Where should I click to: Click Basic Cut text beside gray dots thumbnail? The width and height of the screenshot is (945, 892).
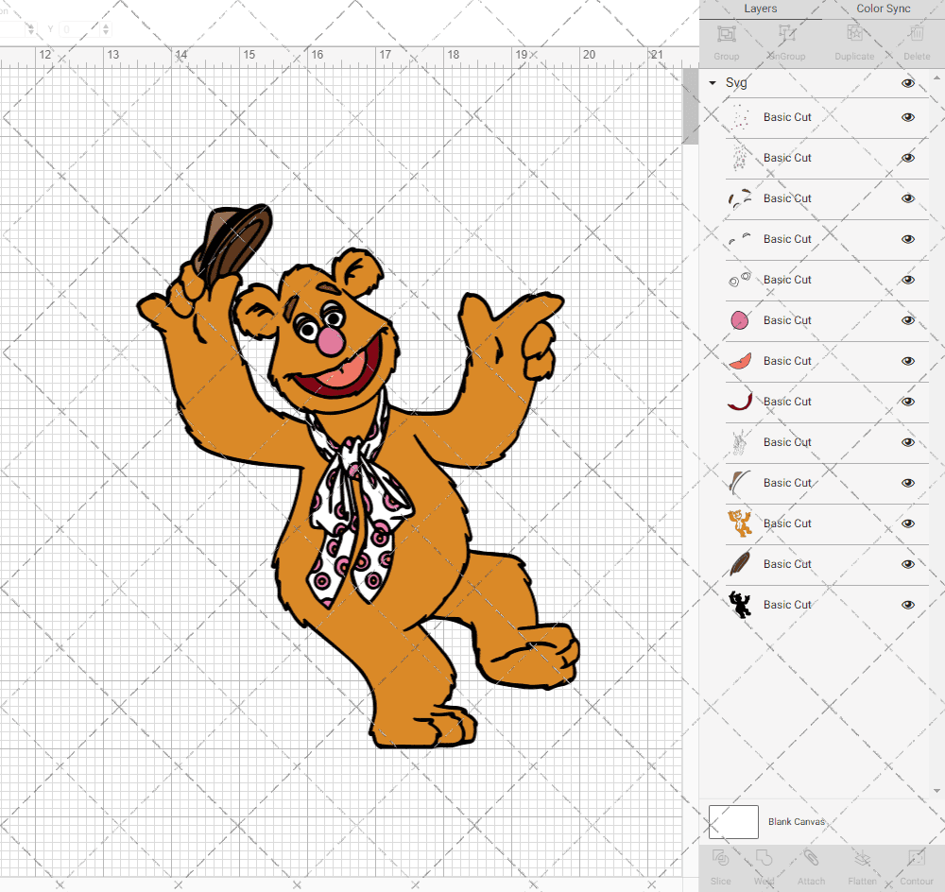pyautogui.click(x=787, y=158)
